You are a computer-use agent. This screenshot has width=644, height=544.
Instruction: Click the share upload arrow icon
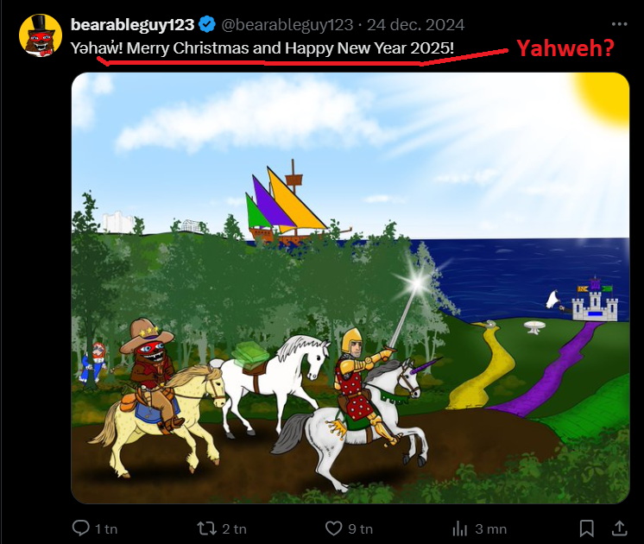tap(619, 528)
